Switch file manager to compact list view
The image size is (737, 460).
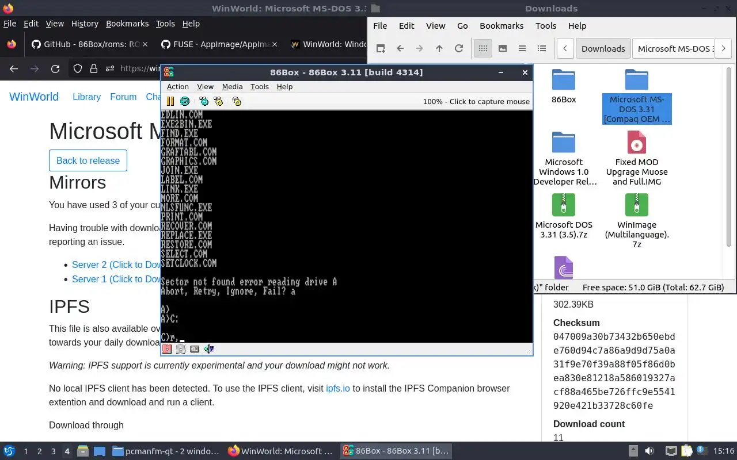coord(522,48)
